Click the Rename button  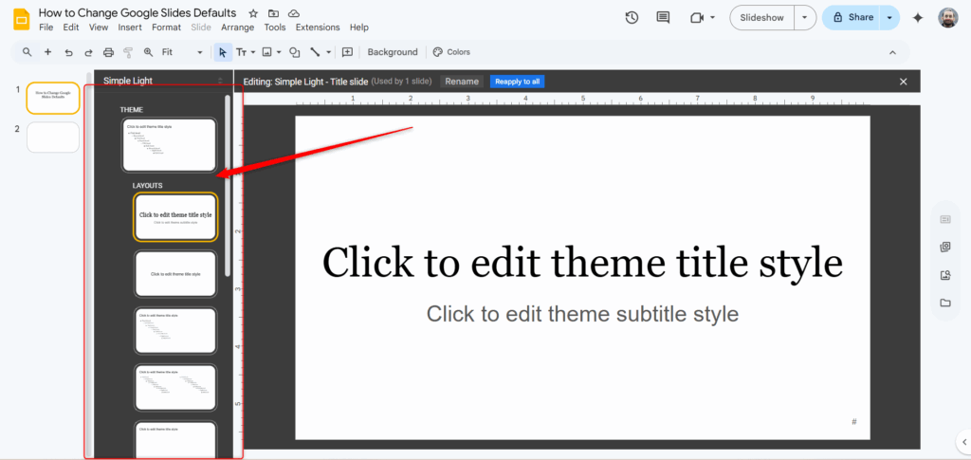click(x=462, y=82)
